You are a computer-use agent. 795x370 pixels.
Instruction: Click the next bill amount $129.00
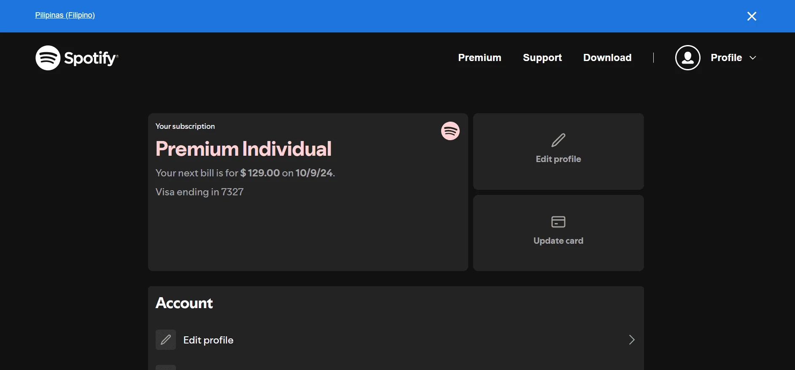(260, 173)
